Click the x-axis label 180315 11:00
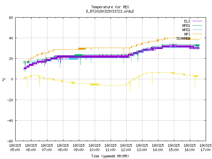This screenshot has width=212, height=159. [110, 148]
